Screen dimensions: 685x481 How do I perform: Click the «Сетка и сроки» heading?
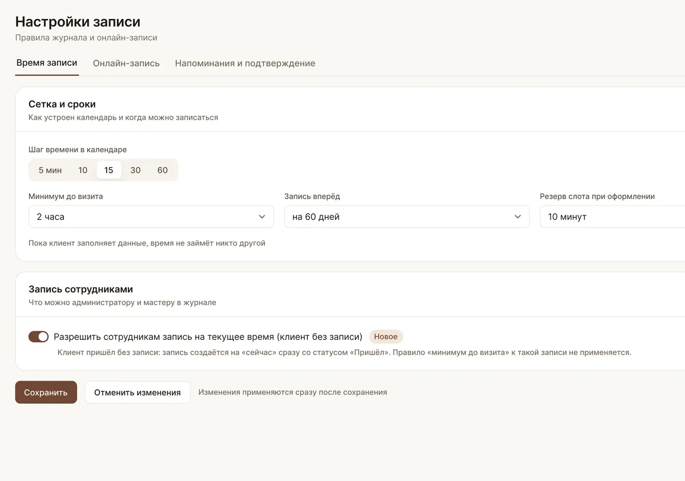pyautogui.click(x=62, y=104)
